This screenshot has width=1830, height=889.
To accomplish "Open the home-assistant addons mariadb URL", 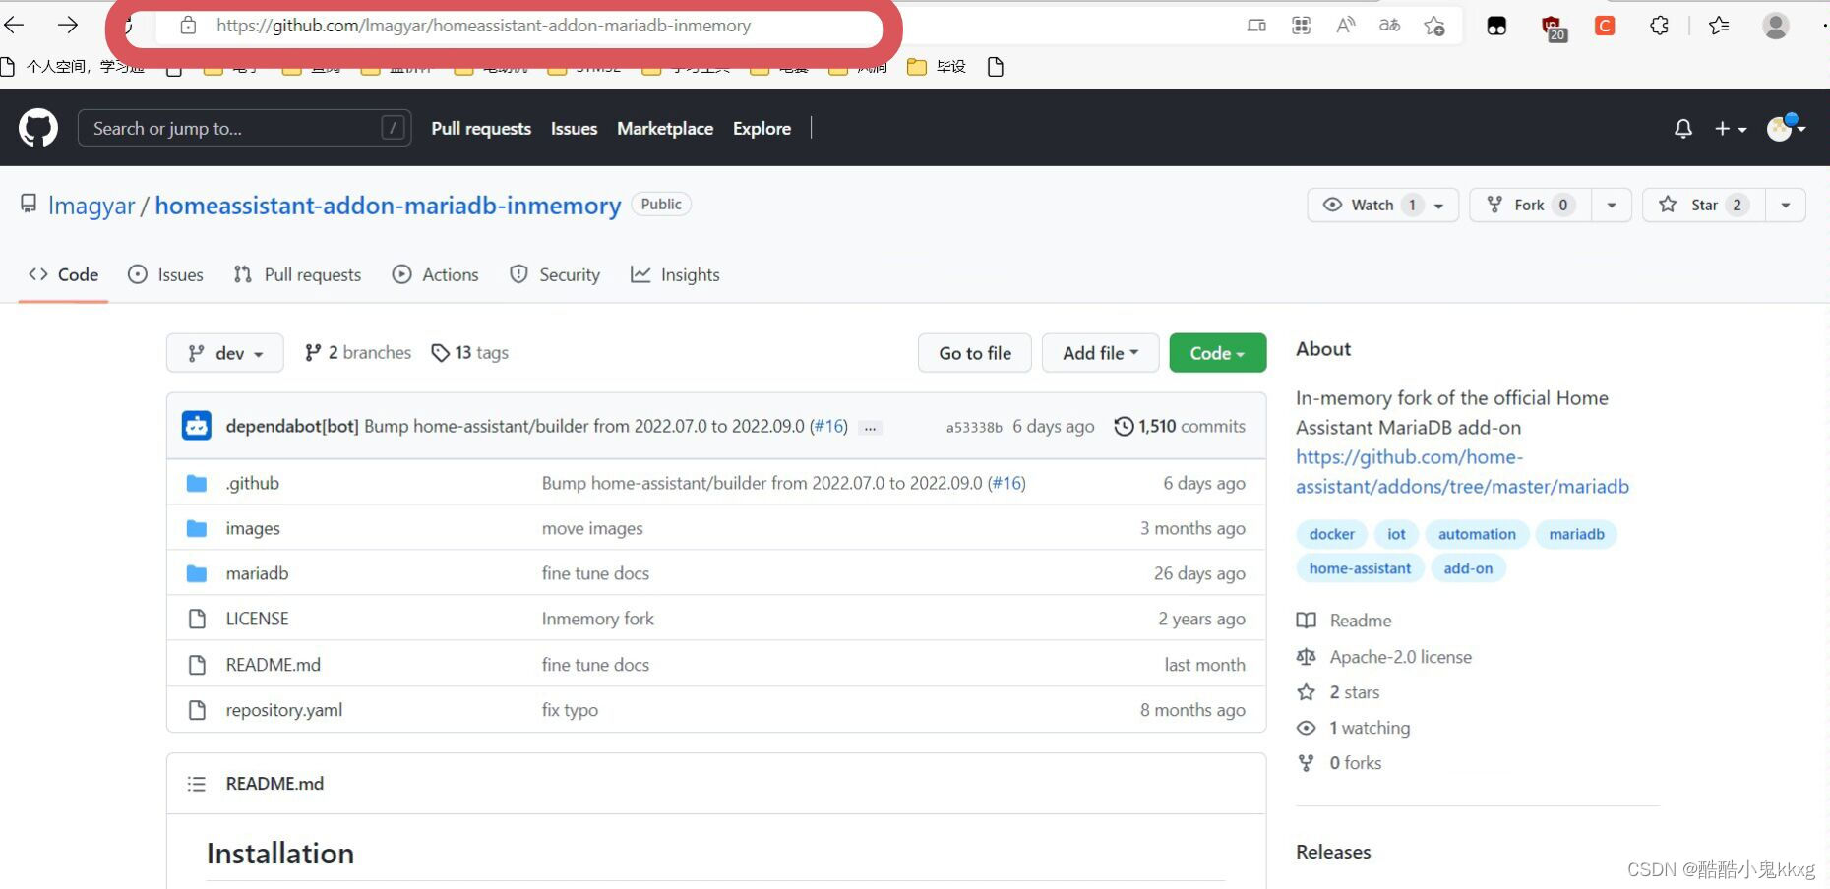I will point(1462,472).
